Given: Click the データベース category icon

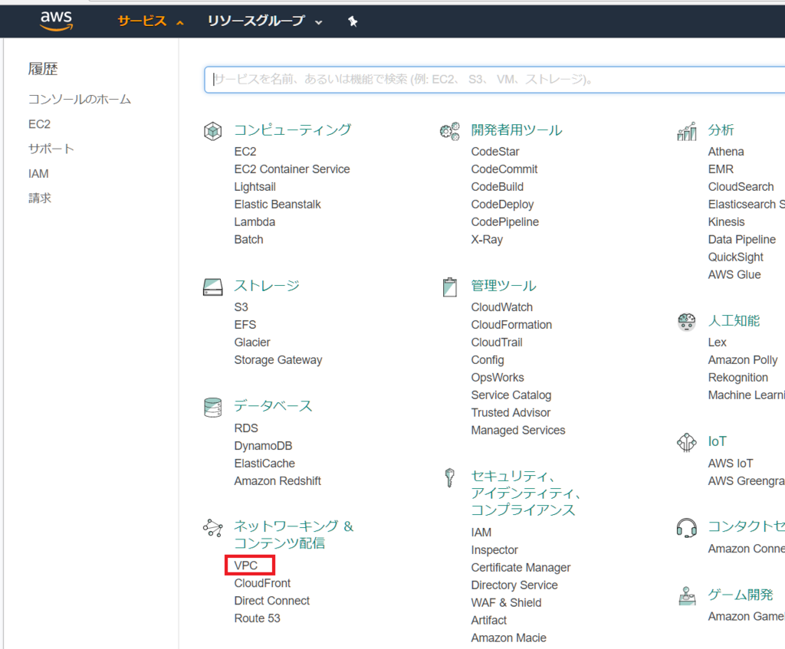Looking at the screenshot, I should click(213, 408).
